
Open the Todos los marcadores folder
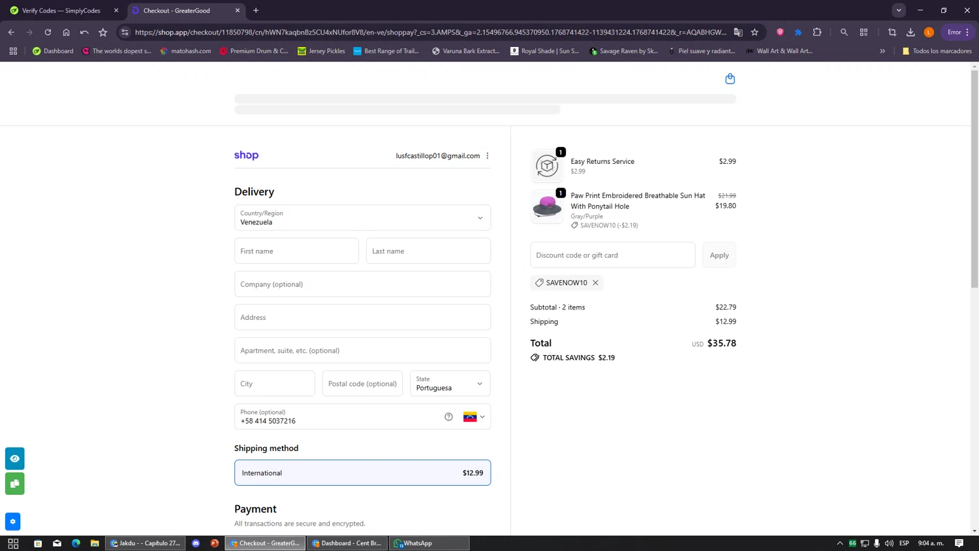coord(937,51)
